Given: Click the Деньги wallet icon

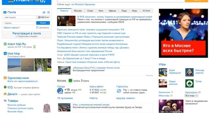Looking at the screenshot, I should click(5, 94).
